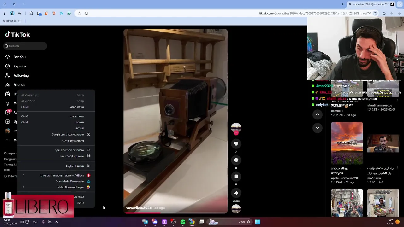This screenshot has height=227, width=404.
Task: Click the orange extension icon in toolbar
Action: pos(46,13)
